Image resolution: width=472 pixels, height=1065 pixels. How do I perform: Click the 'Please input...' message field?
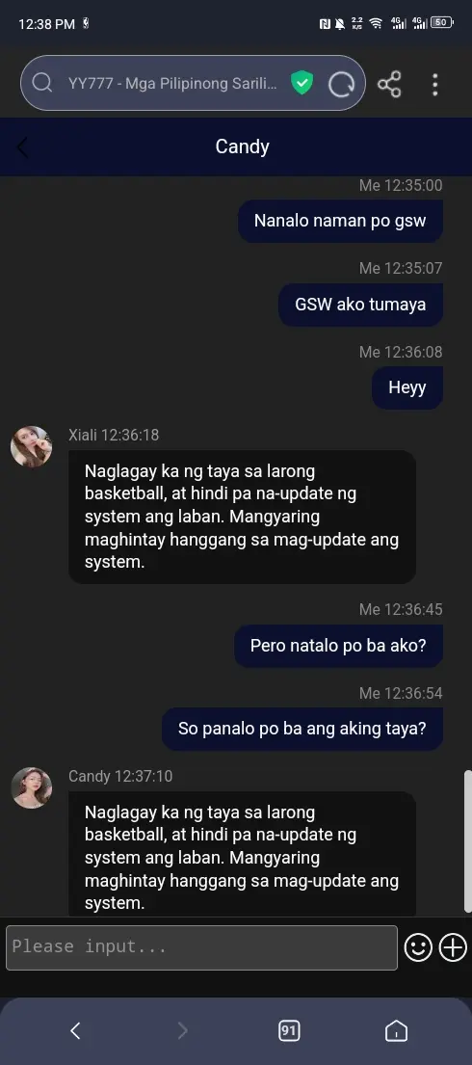[x=201, y=946]
